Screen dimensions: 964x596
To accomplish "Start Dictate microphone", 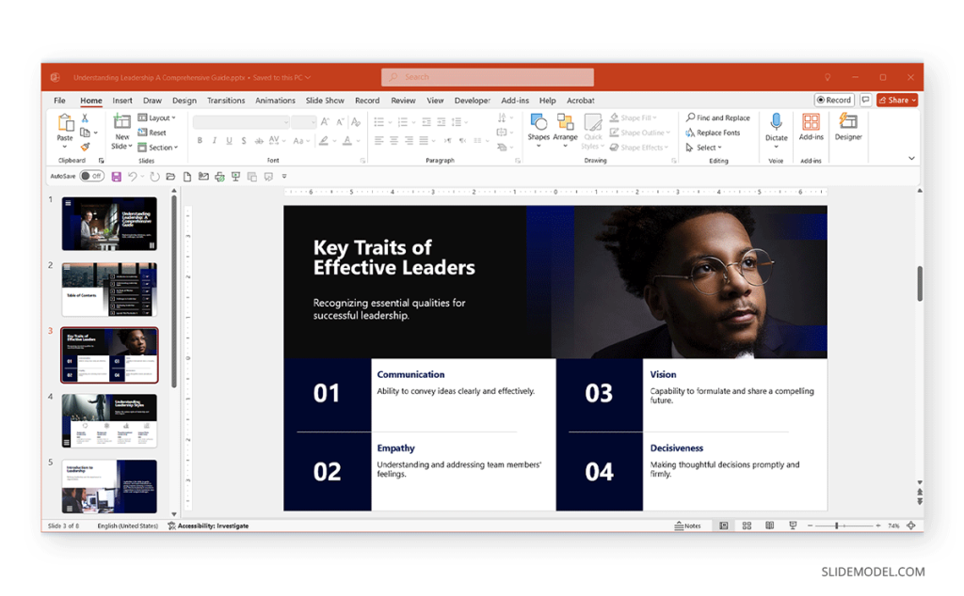I will pyautogui.click(x=776, y=128).
